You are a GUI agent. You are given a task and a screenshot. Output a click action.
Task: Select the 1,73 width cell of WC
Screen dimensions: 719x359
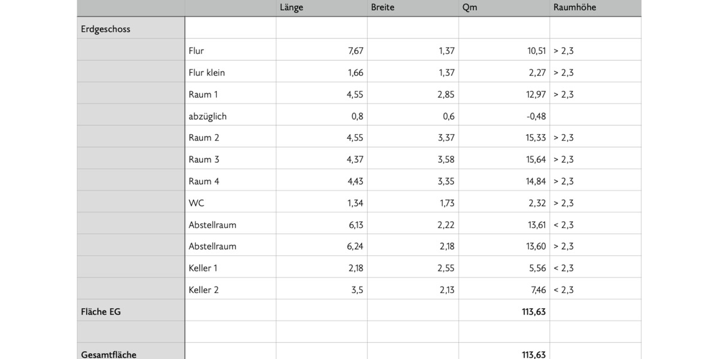coord(412,203)
